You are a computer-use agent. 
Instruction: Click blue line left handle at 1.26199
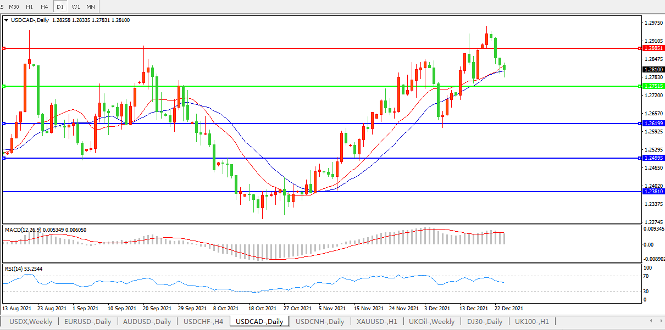pos(4,124)
